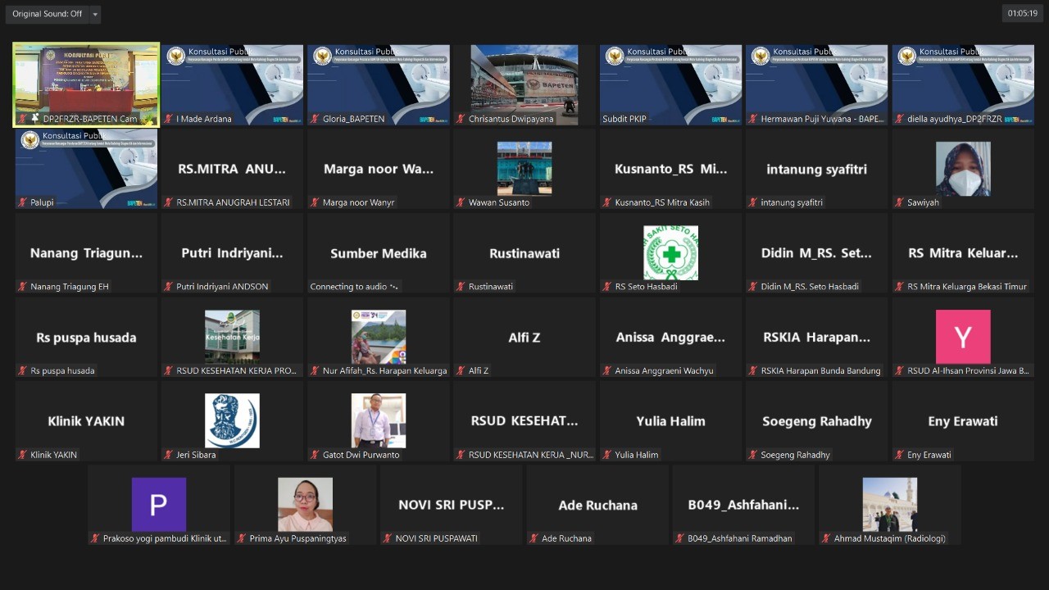The image size is (1049, 590).
Task: Select Ahmad Mustaqim (Radiologi) profile picture
Action: coord(889,505)
